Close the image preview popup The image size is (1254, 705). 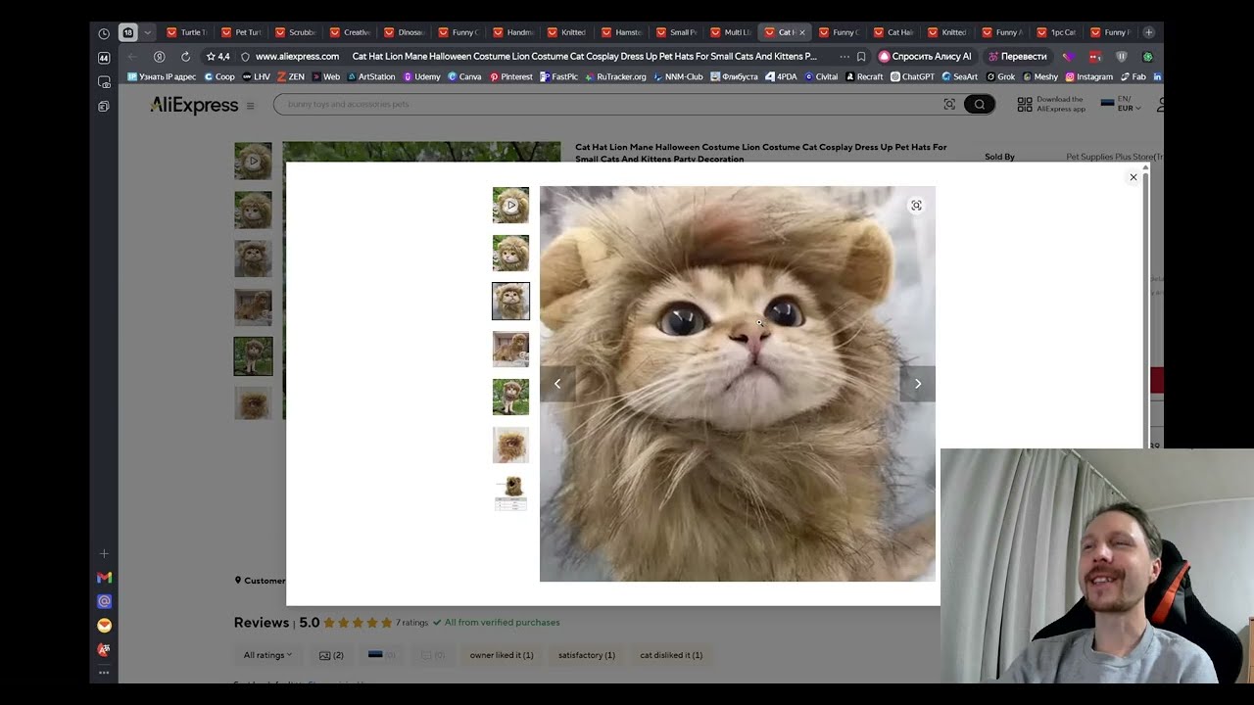click(x=1133, y=177)
